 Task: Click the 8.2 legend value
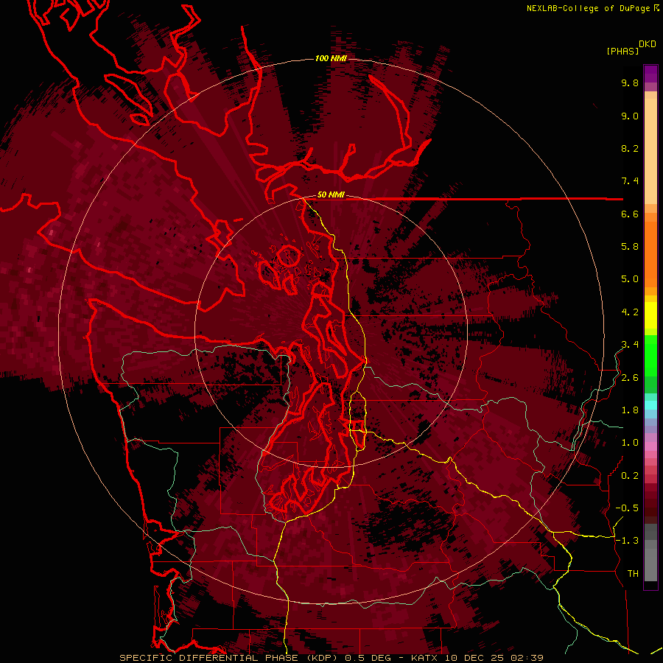pos(630,148)
